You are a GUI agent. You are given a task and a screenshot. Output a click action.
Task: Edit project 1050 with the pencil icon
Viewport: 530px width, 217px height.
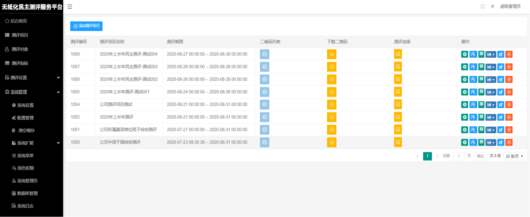click(x=501, y=142)
